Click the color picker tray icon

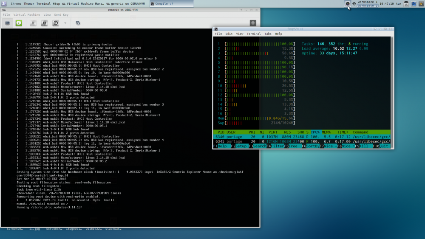click(x=348, y=3)
